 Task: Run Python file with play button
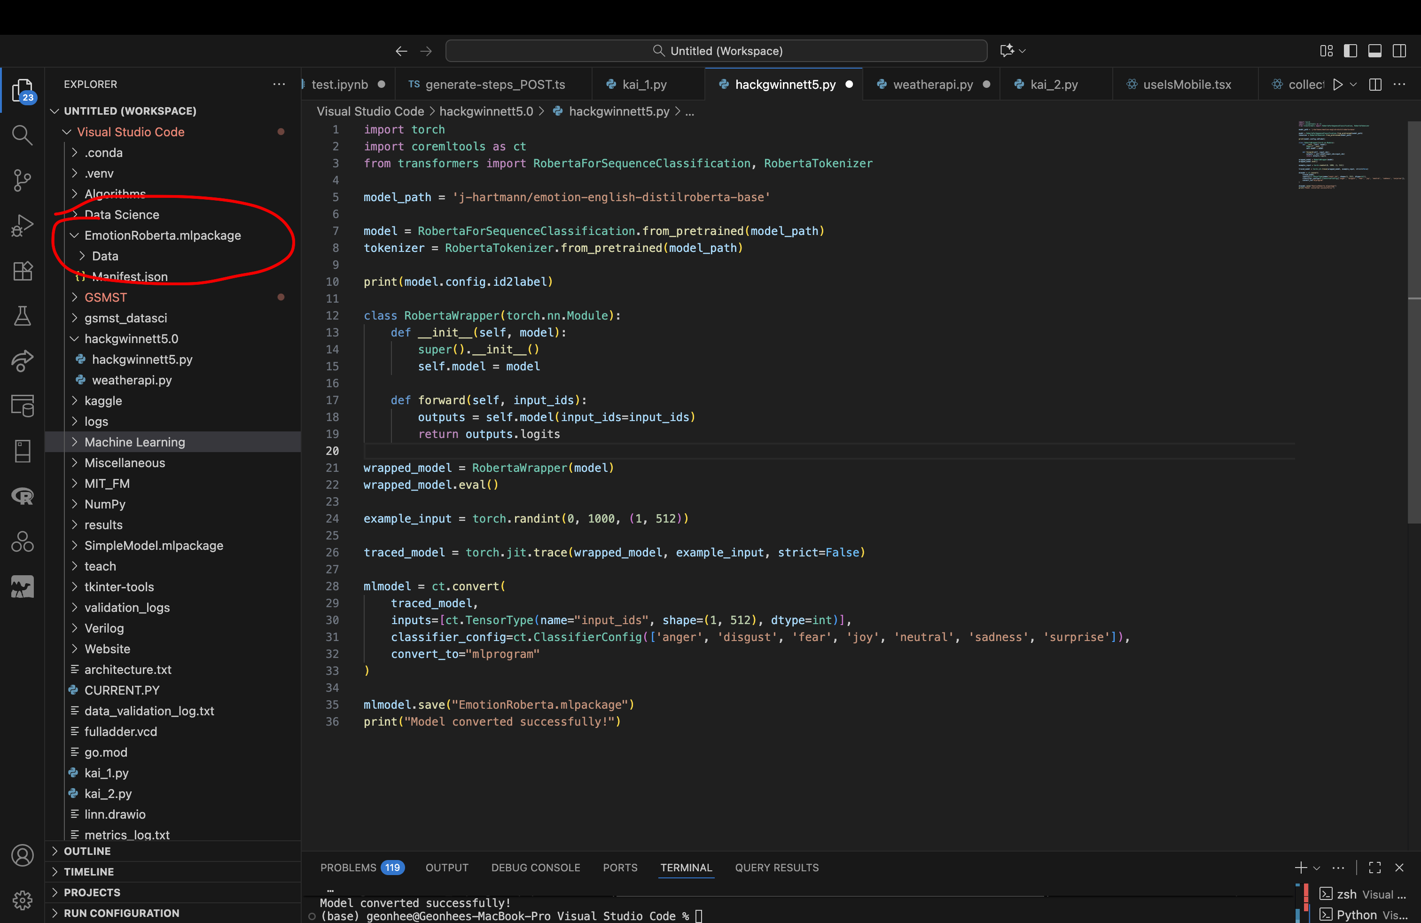click(1338, 84)
